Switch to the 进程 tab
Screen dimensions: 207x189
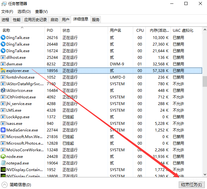(x=5, y=20)
